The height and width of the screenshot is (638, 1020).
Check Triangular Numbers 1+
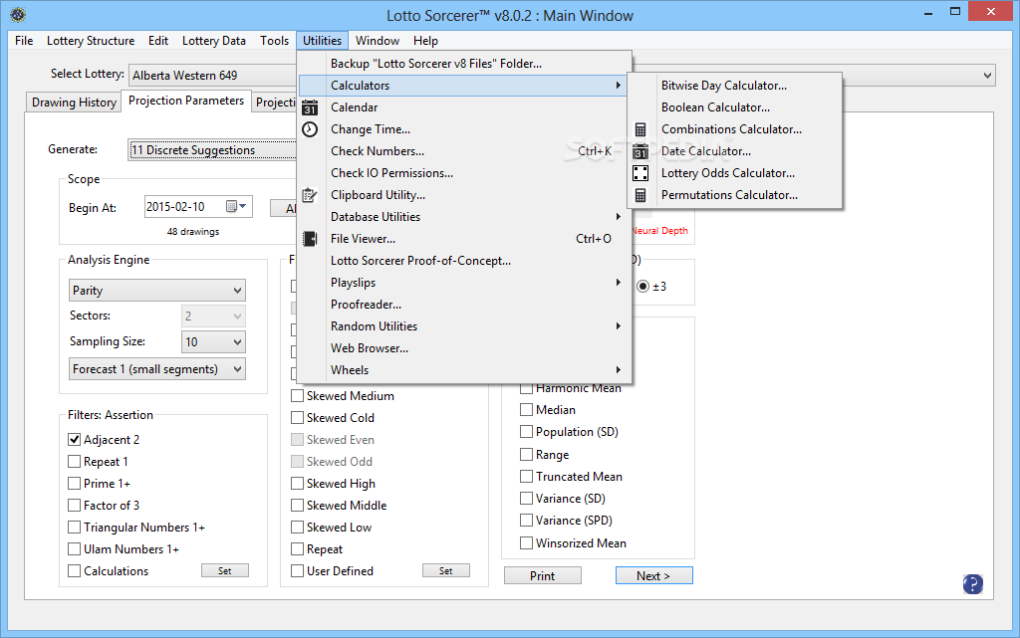(x=74, y=528)
